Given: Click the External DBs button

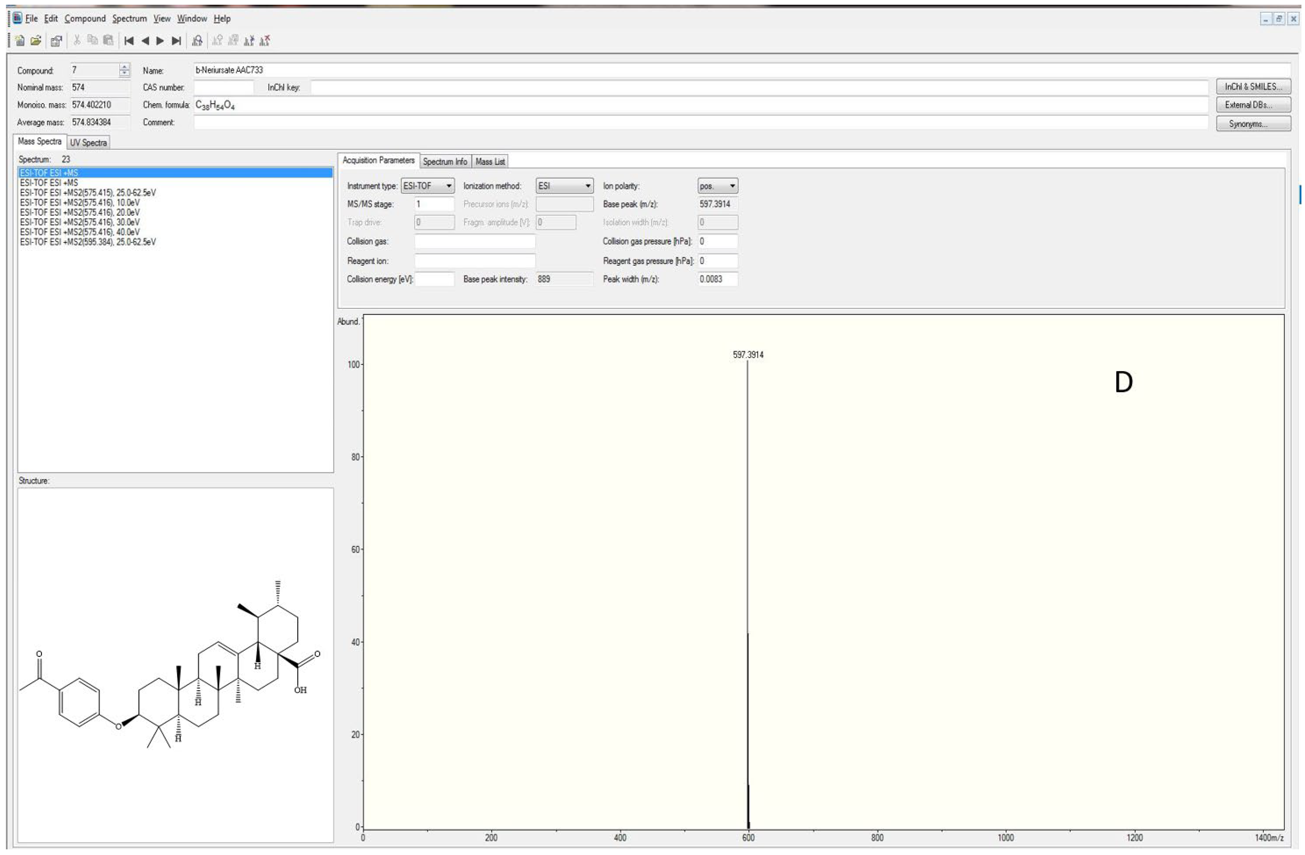Looking at the screenshot, I should pyautogui.click(x=1253, y=105).
